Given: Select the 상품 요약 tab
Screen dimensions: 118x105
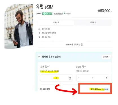Looking at the screenshot, I should 56,22.
